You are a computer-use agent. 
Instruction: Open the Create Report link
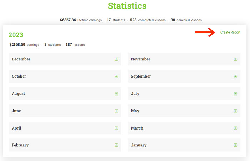click(230, 33)
